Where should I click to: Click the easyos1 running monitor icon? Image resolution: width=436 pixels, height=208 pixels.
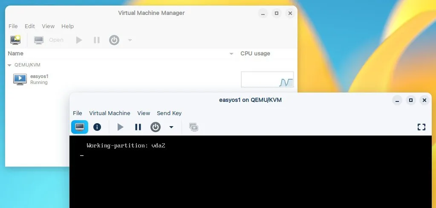click(20, 79)
